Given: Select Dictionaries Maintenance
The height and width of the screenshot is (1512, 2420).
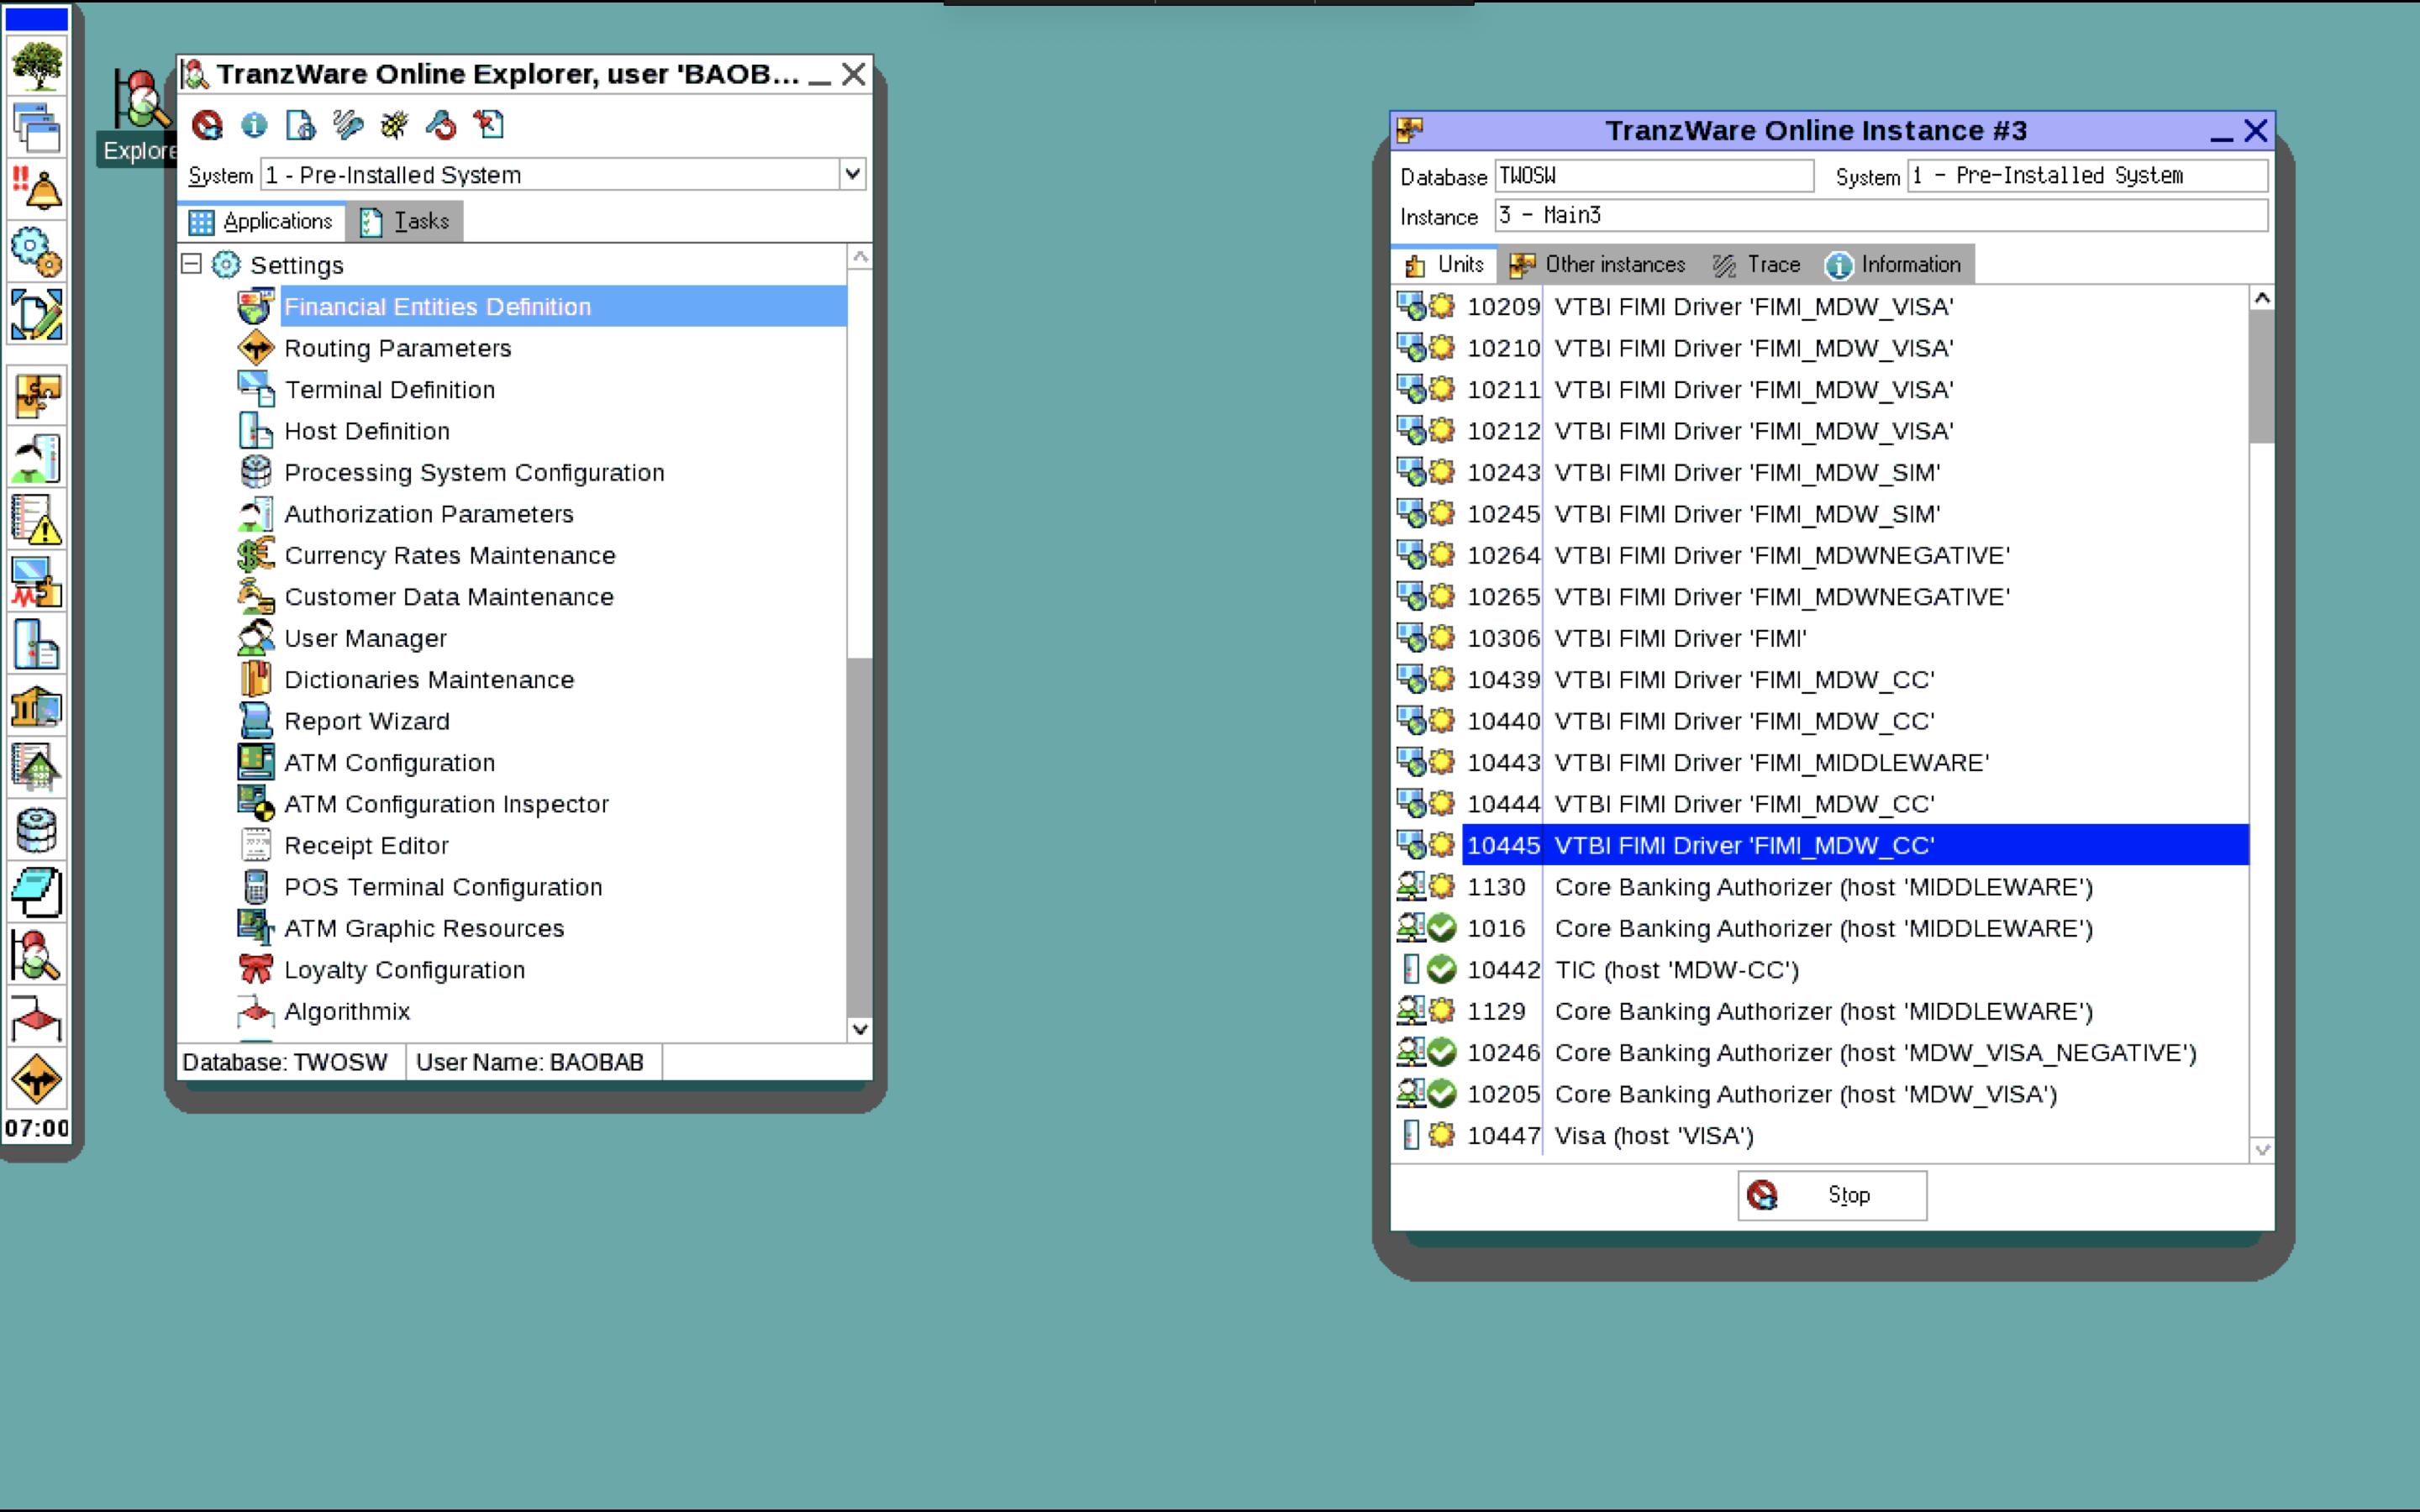Looking at the screenshot, I should 429,680.
